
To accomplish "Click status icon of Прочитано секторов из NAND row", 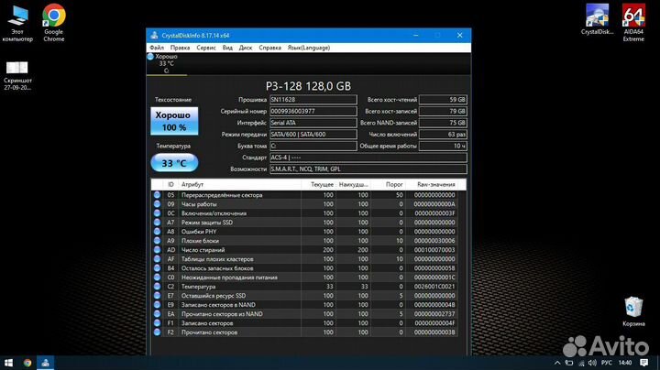I will point(157,313).
